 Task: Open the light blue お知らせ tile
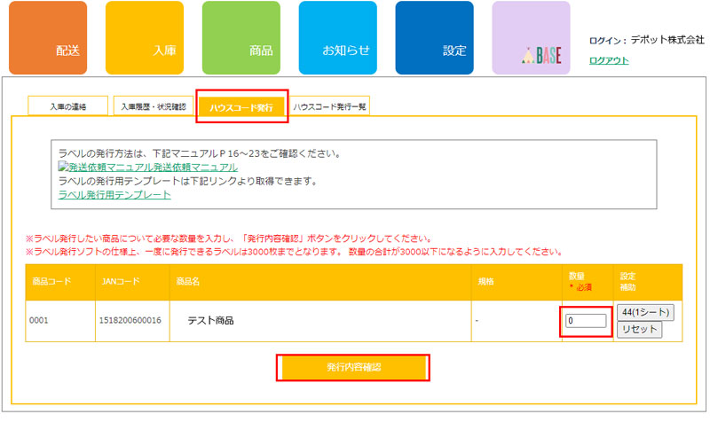pyautogui.click(x=338, y=38)
